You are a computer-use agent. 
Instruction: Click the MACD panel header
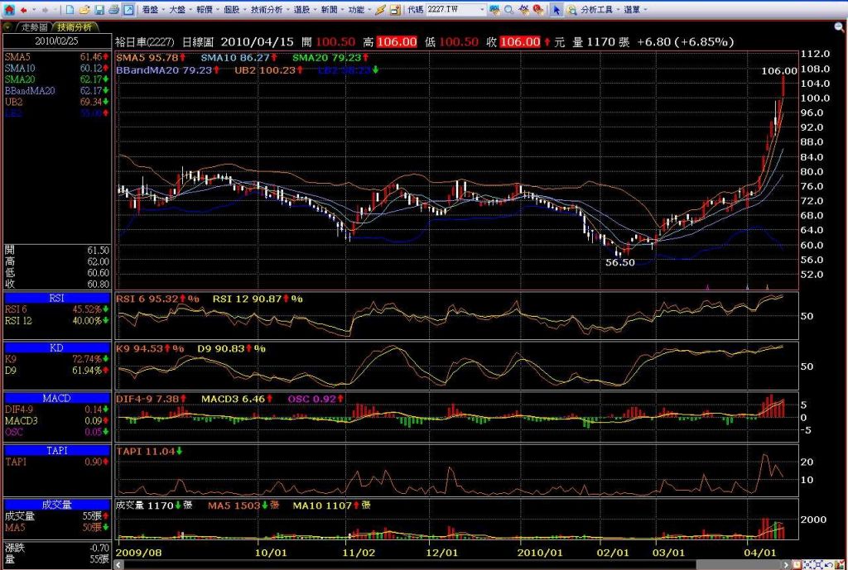pyautogui.click(x=57, y=398)
